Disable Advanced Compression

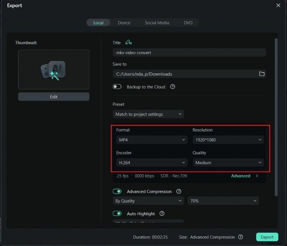(x=117, y=191)
